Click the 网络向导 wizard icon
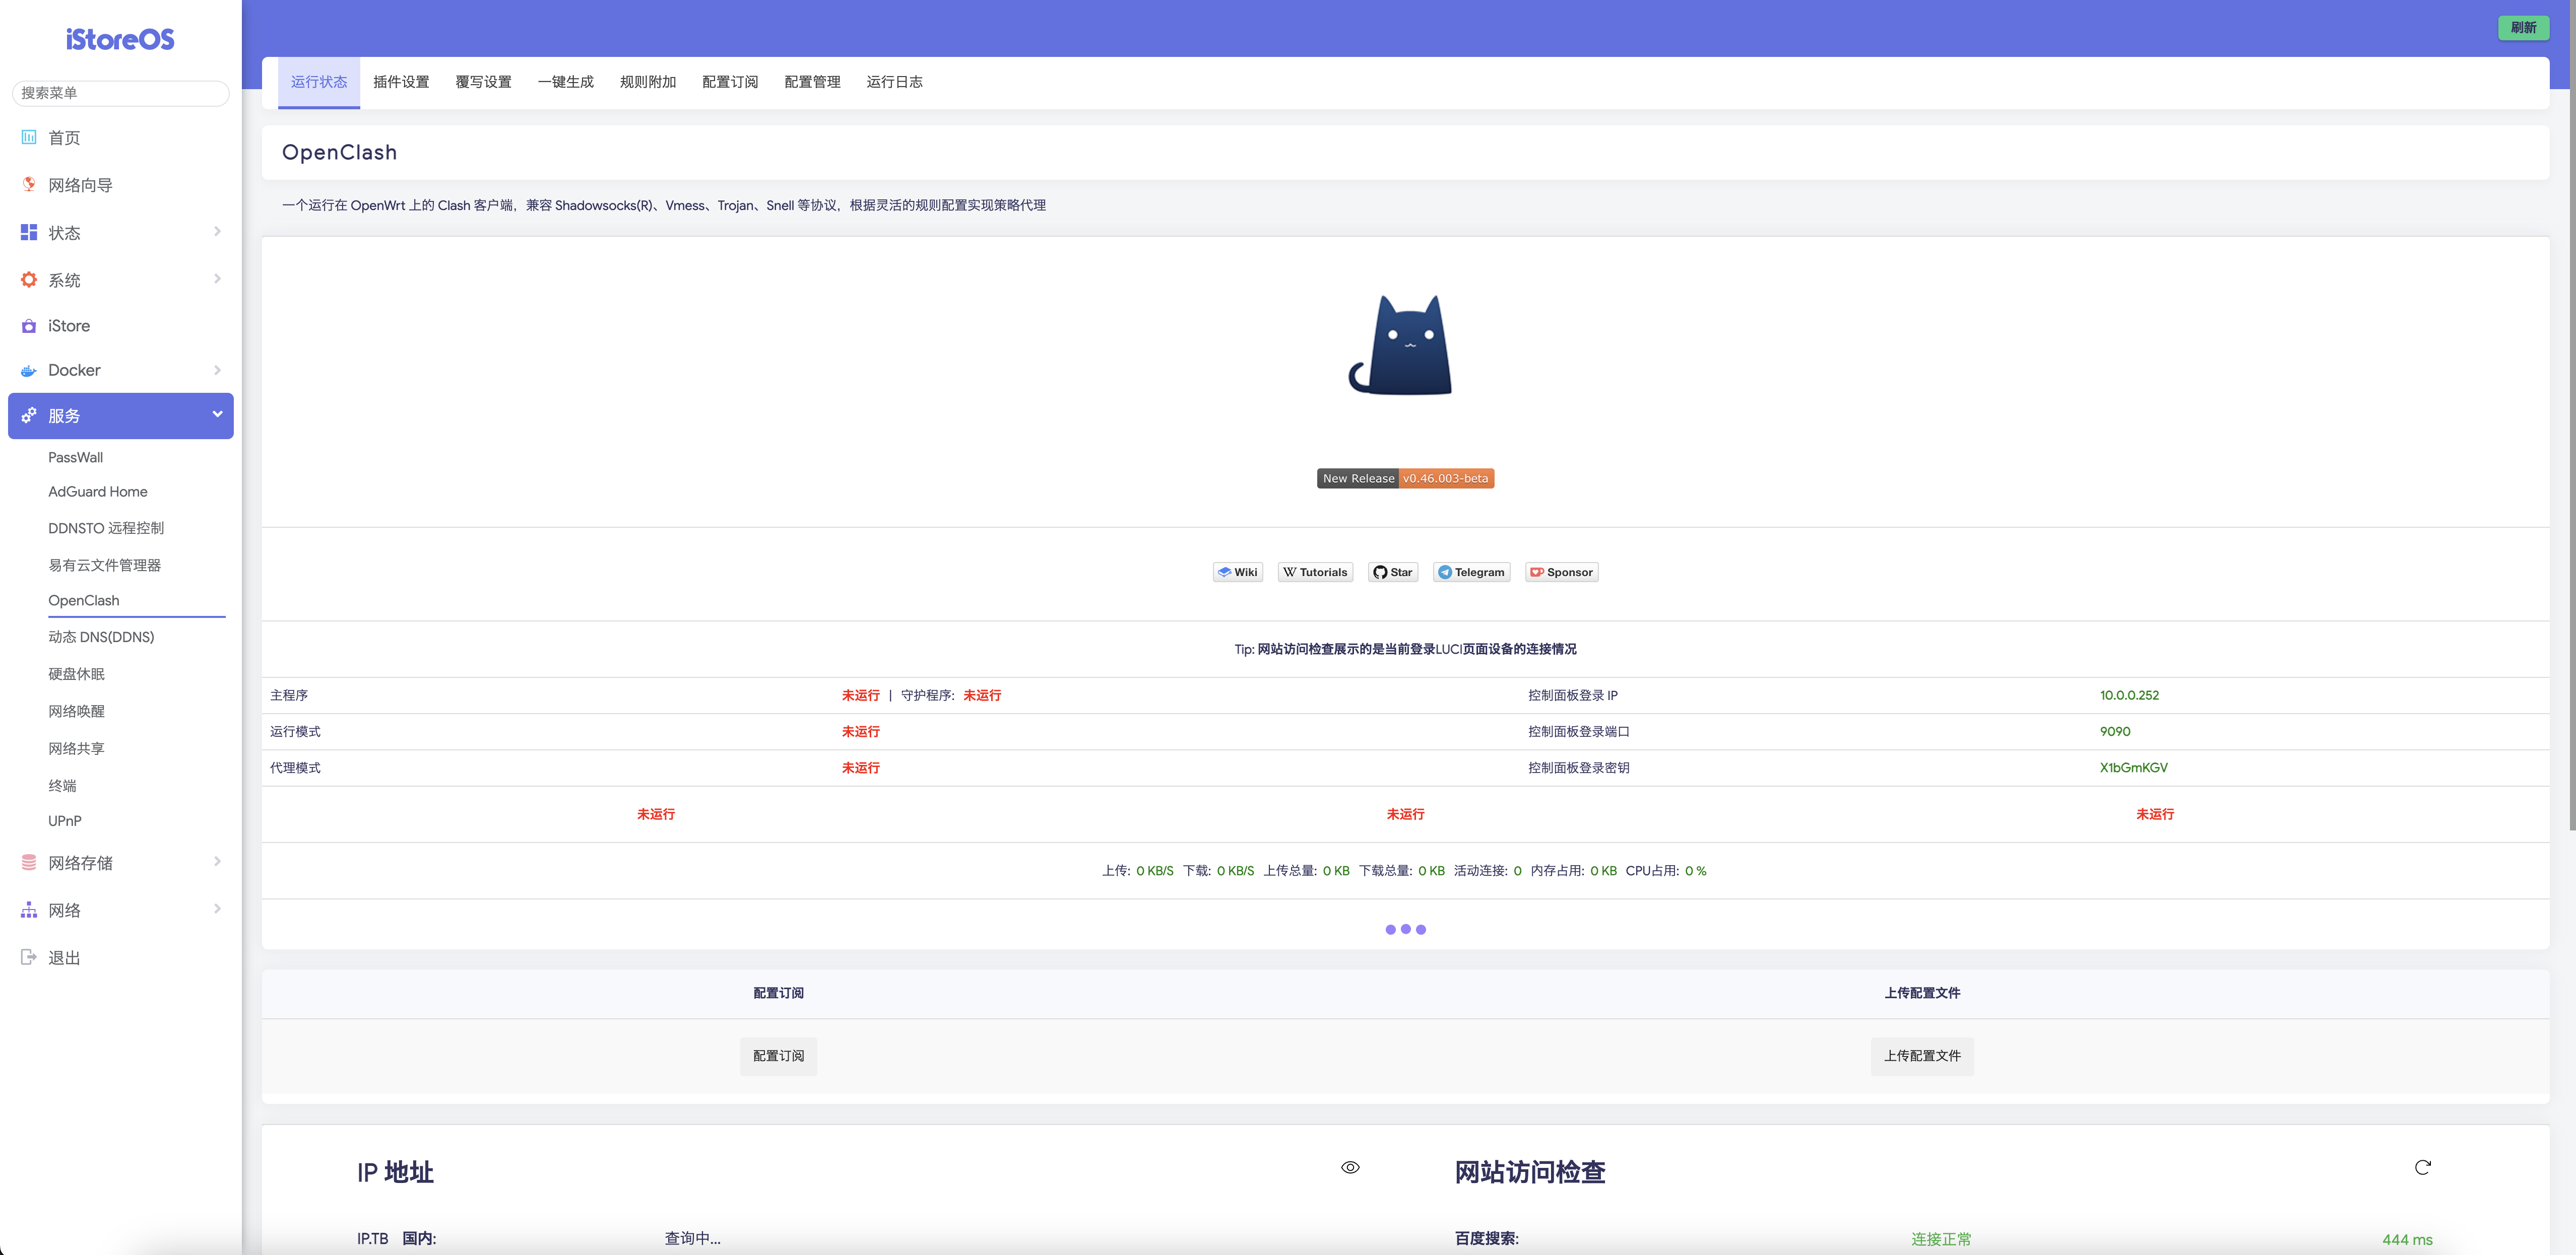The image size is (2576, 1255). click(29, 184)
